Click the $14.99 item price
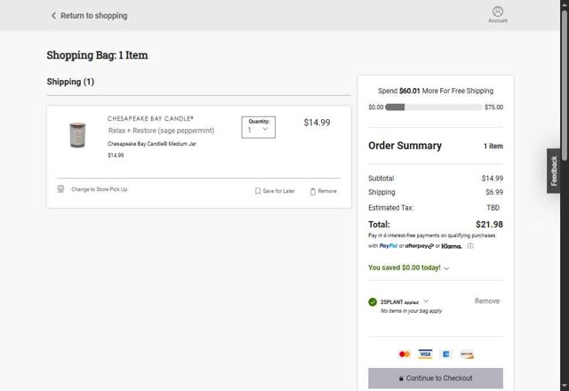The height and width of the screenshot is (391, 569). (x=317, y=123)
